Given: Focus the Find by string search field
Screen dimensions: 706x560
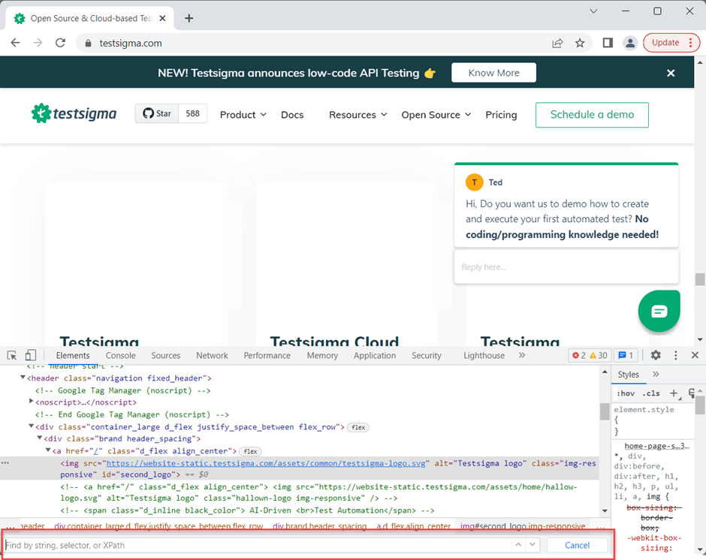Looking at the screenshot, I should click(258, 545).
